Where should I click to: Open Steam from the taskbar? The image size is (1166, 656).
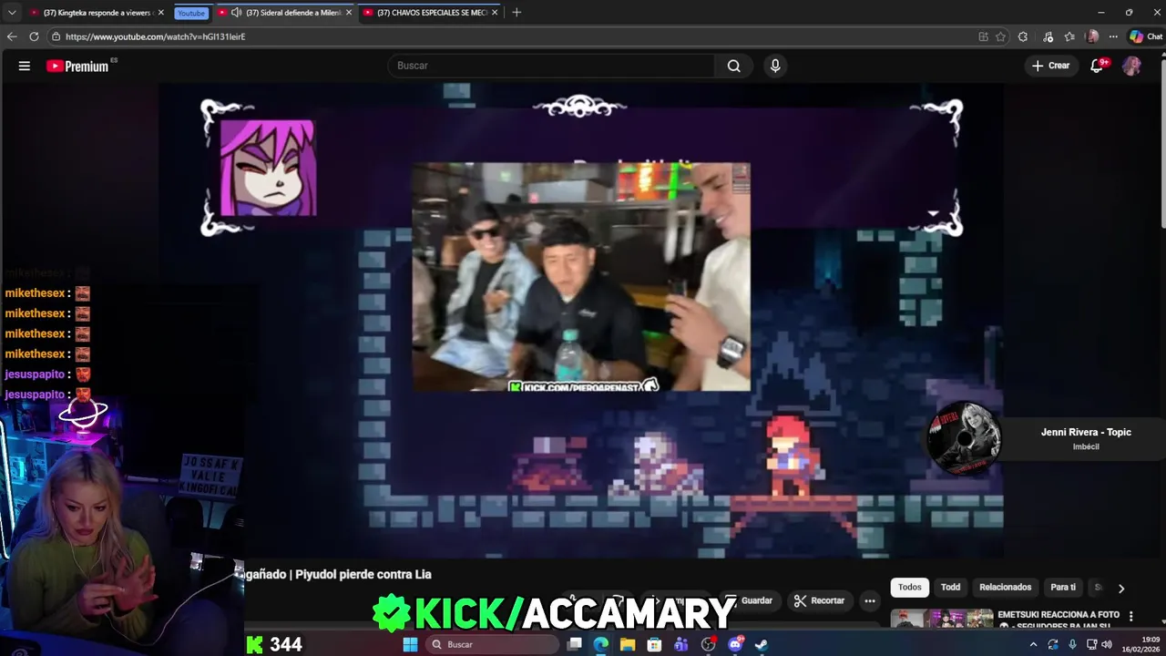pyautogui.click(x=762, y=644)
